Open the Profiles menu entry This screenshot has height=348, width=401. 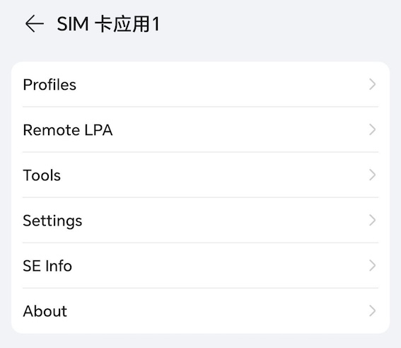coord(201,84)
